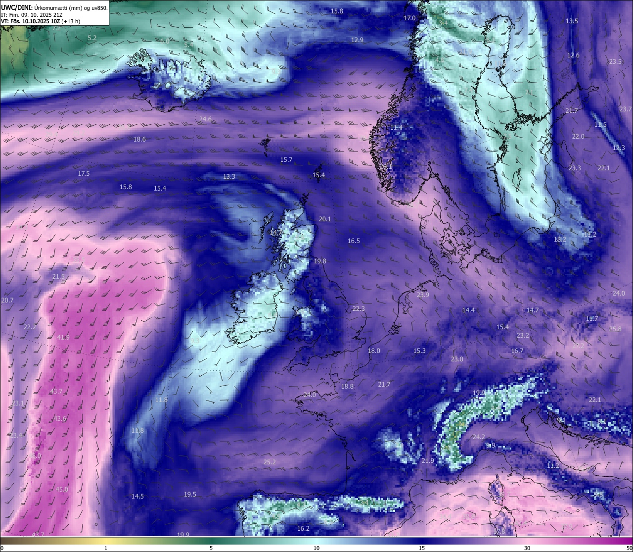Click the 15.3 value label
The height and width of the screenshot is (552, 633).
[x=419, y=351]
